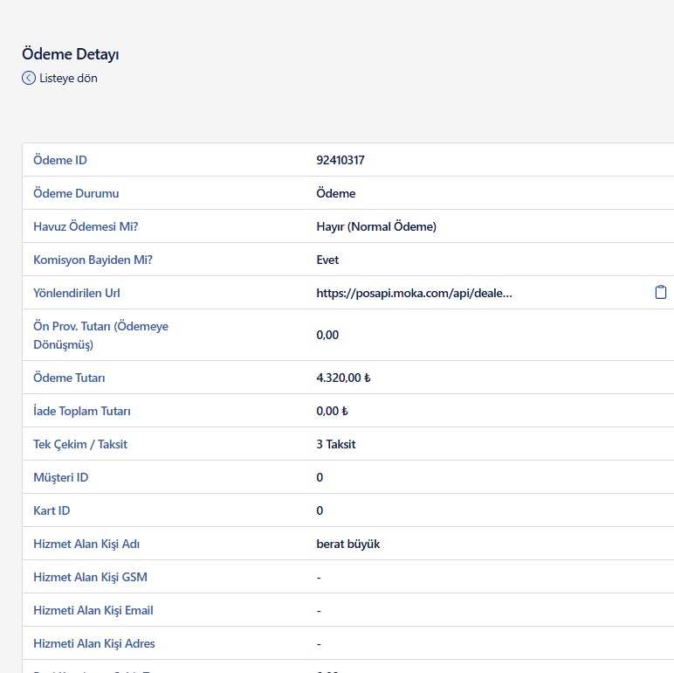Click the posapi.moka.com URL text

(x=414, y=293)
